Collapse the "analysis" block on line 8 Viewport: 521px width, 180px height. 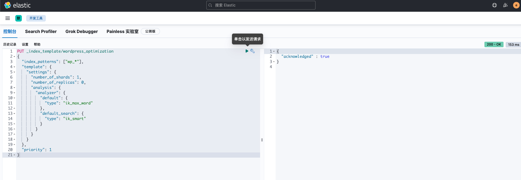[x=14, y=88]
